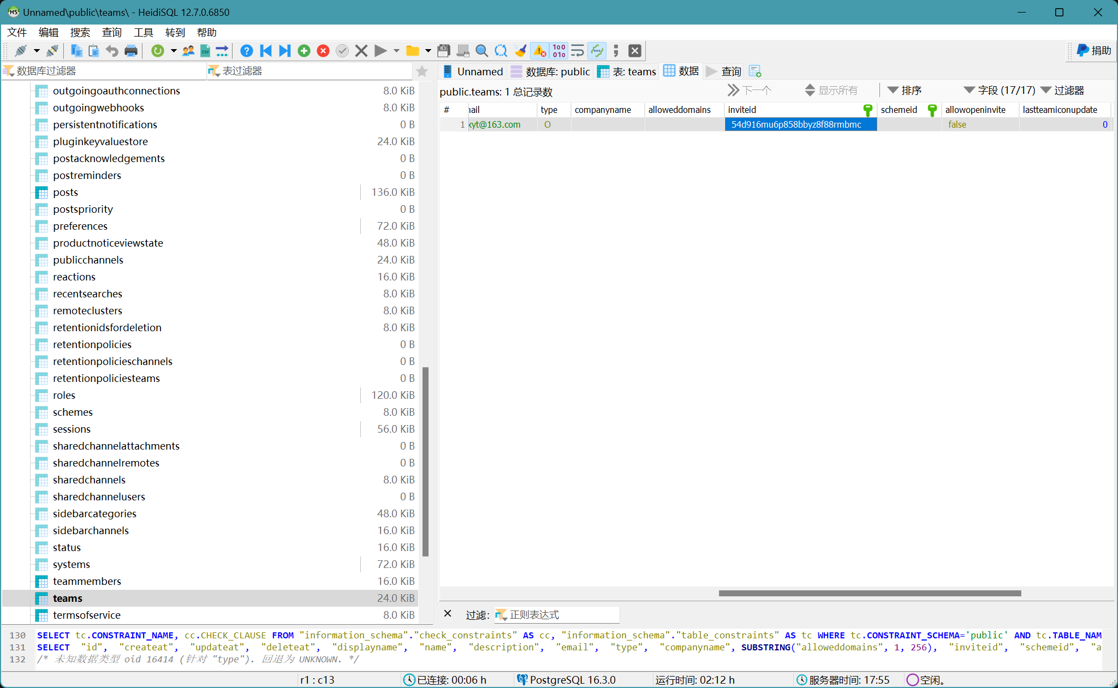Click into the 数据库过滤器 filter field
This screenshot has height=688, width=1118.
[x=104, y=71]
